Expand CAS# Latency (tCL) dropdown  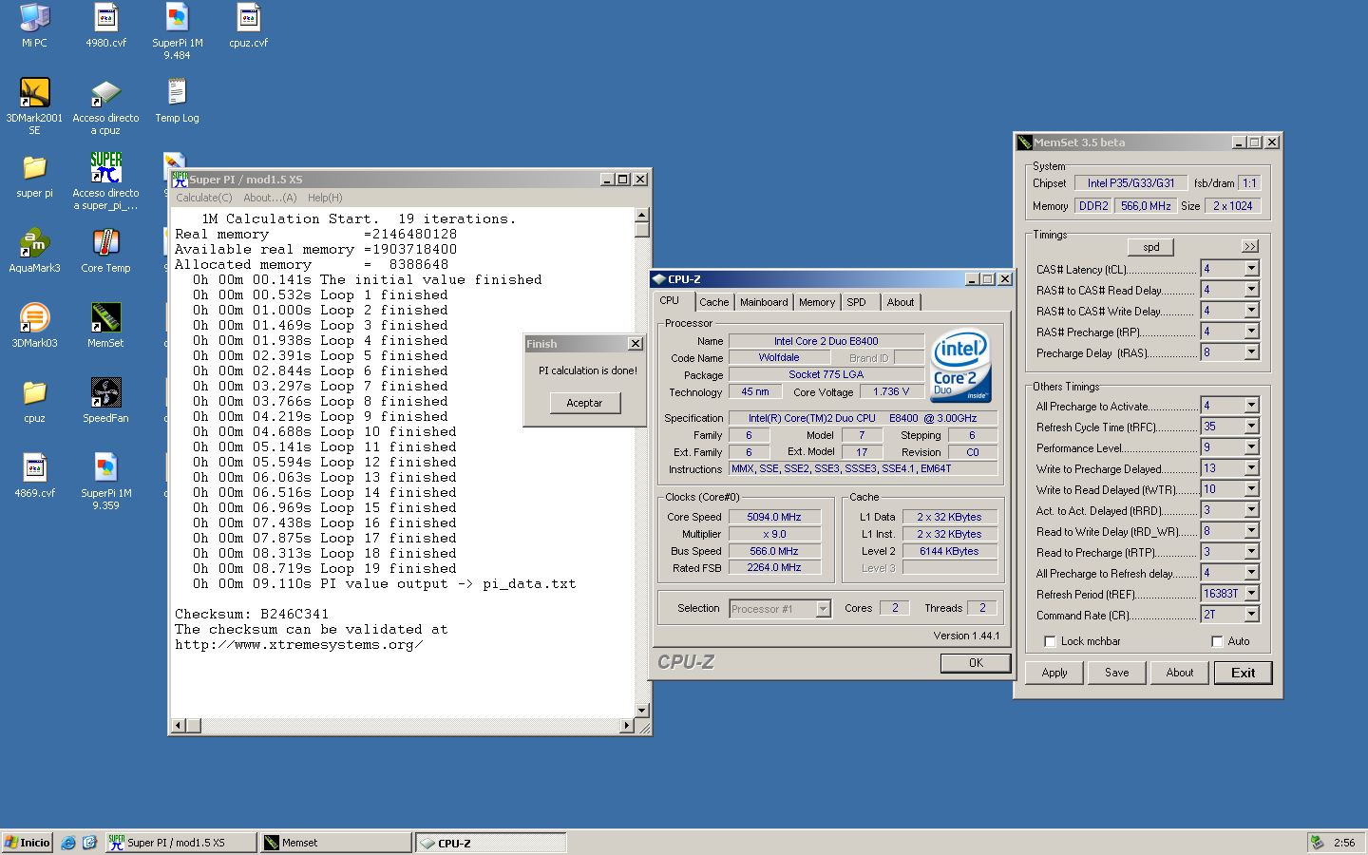(x=1251, y=269)
